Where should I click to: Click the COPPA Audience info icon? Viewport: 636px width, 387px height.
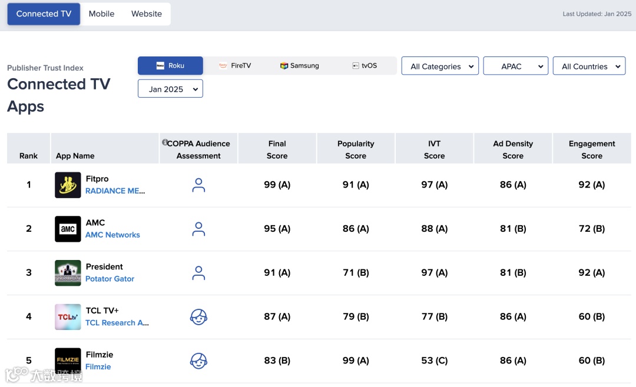[165, 142]
